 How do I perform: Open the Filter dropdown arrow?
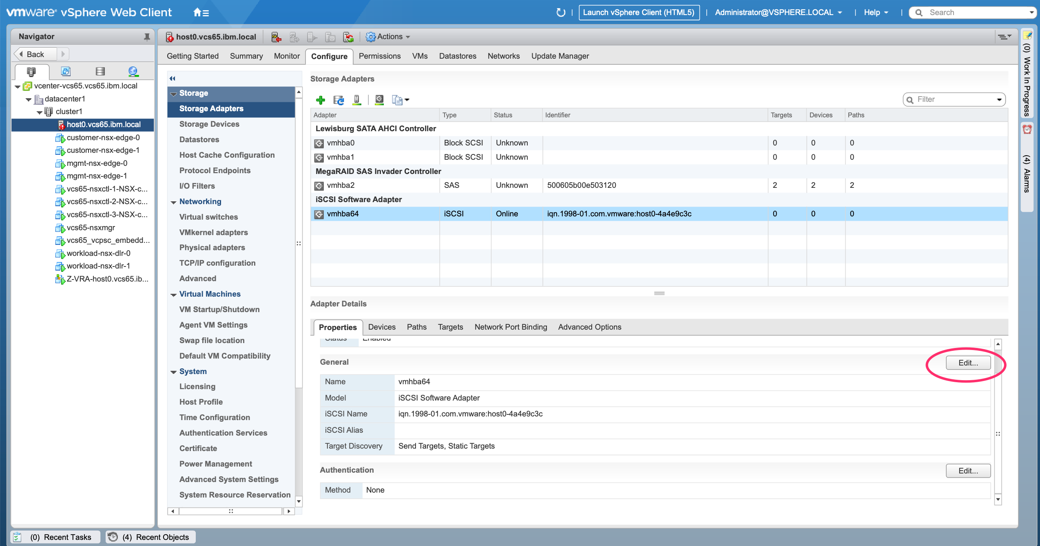pos(999,100)
